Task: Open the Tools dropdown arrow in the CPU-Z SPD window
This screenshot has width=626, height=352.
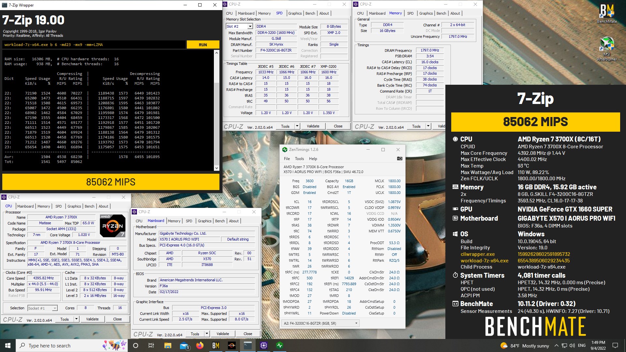Action: (x=297, y=126)
